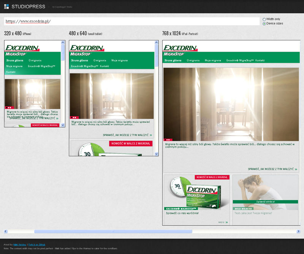Click the iPhone preview vertical scrollbar thumb

[x=63, y=52]
